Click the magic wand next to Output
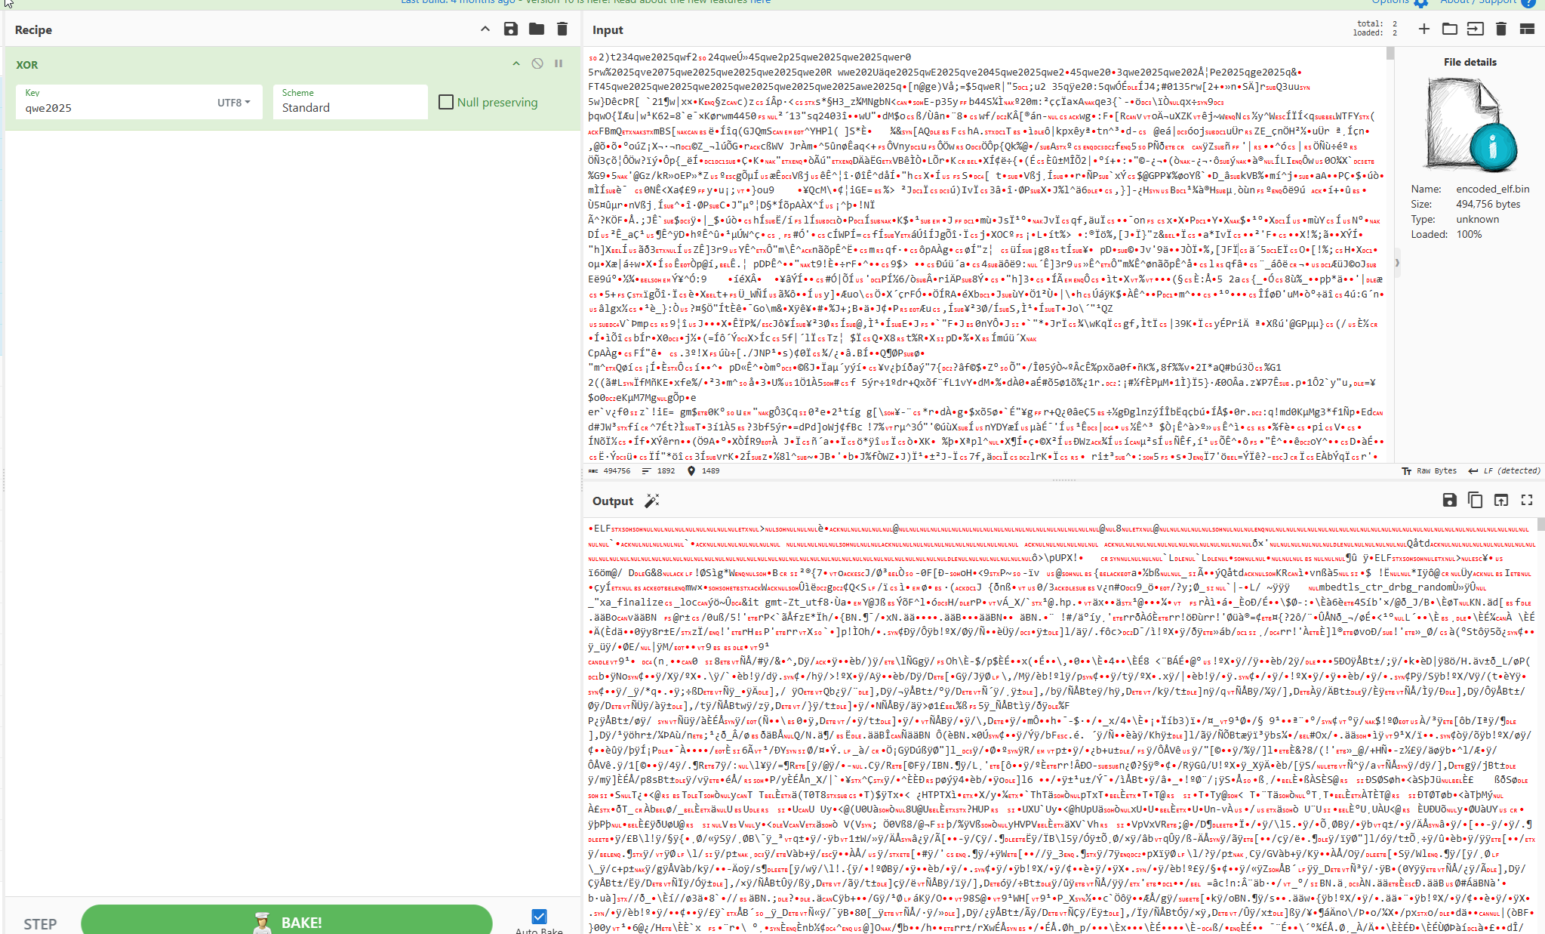This screenshot has width=1545, height=934. (652, 501)
